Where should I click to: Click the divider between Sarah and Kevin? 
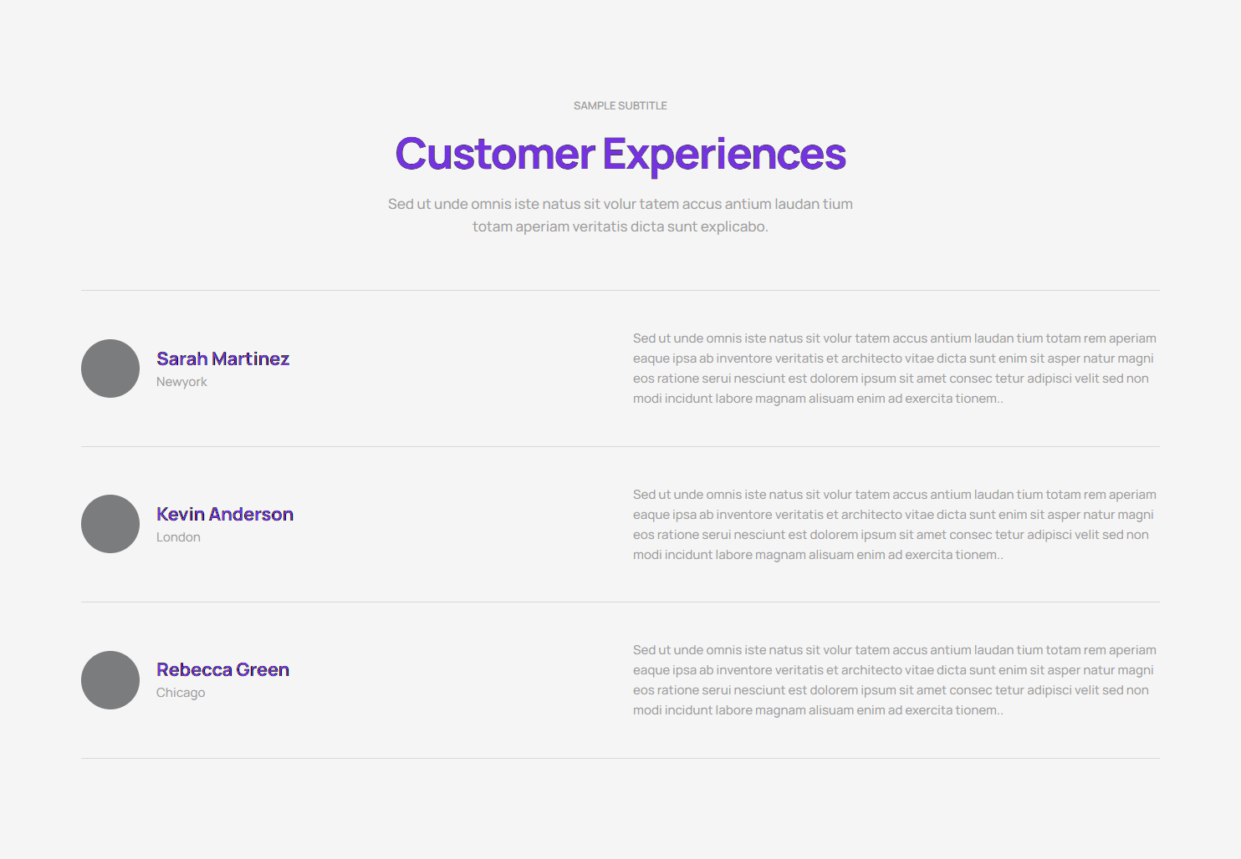click(620, 446)
